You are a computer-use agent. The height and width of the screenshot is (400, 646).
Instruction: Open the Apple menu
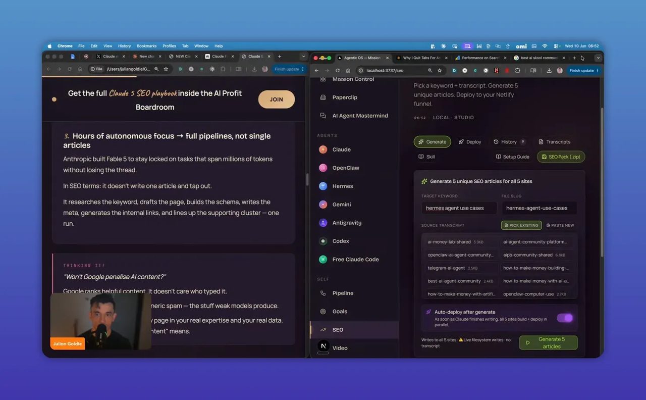point(49,46)
